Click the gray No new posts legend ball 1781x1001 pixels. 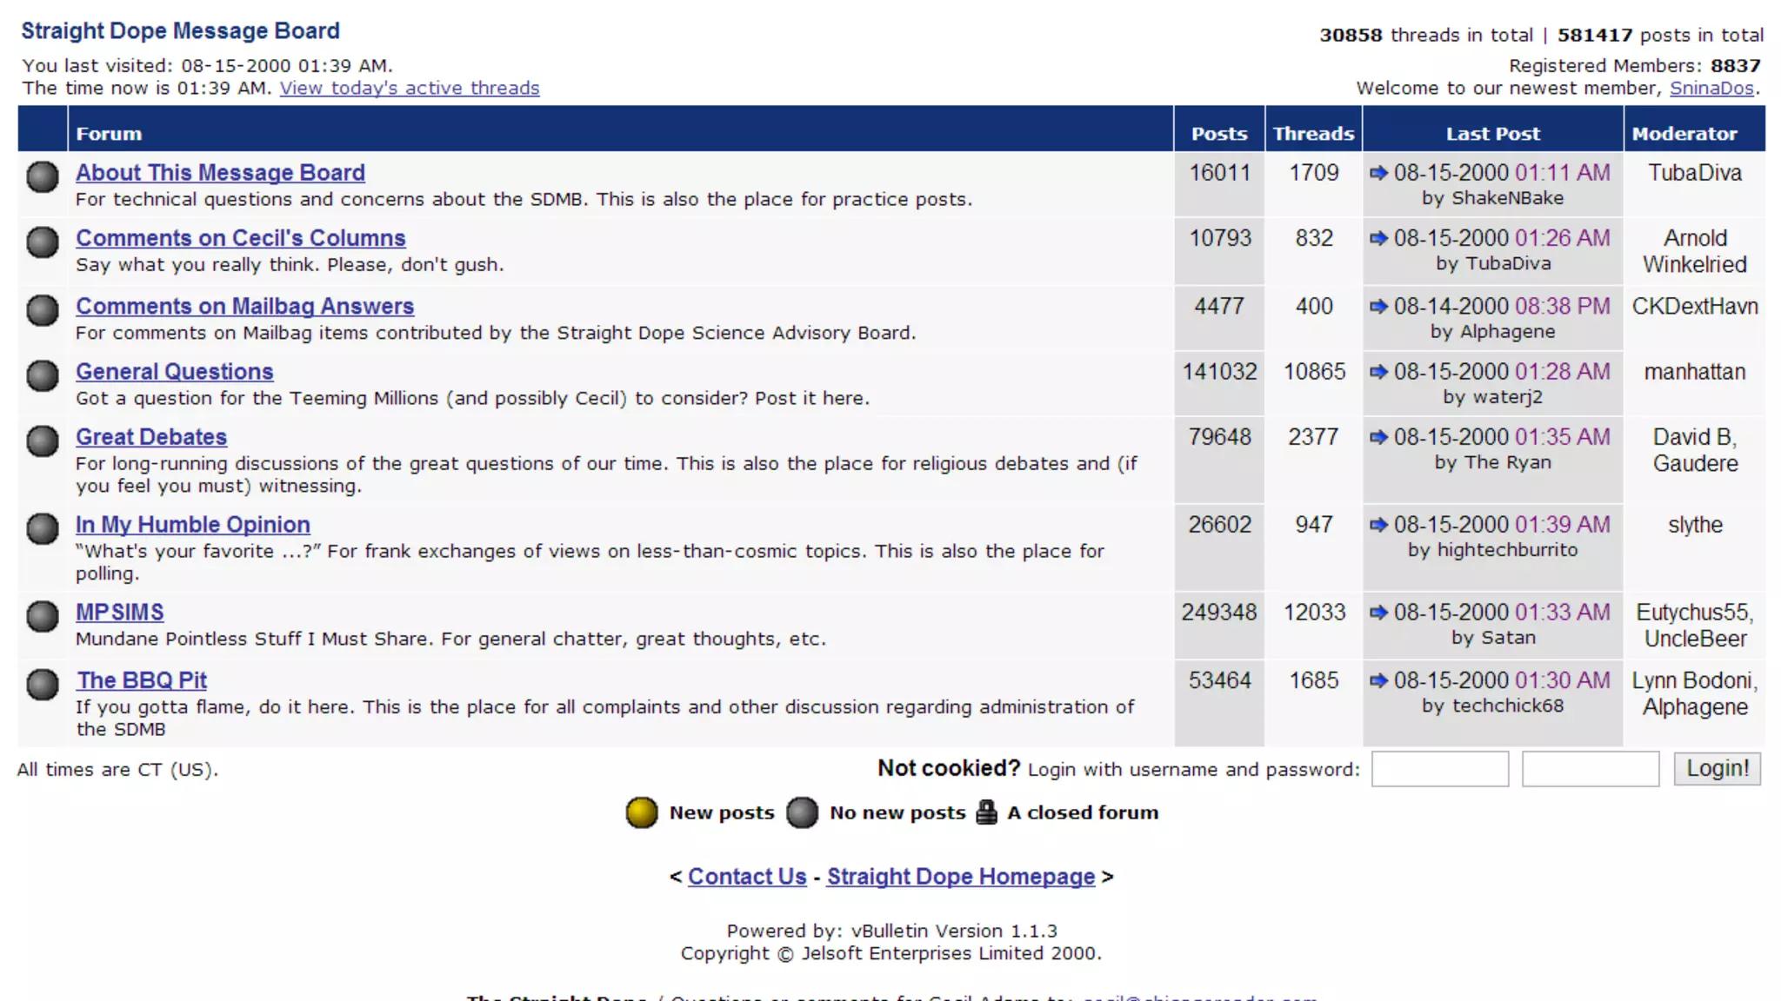802,812
